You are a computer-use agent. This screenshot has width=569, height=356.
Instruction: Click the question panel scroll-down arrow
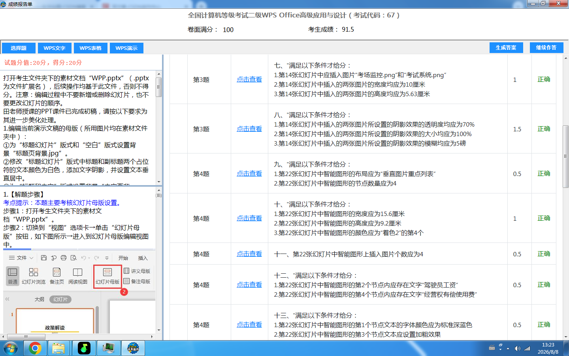[x=159, y=182]
